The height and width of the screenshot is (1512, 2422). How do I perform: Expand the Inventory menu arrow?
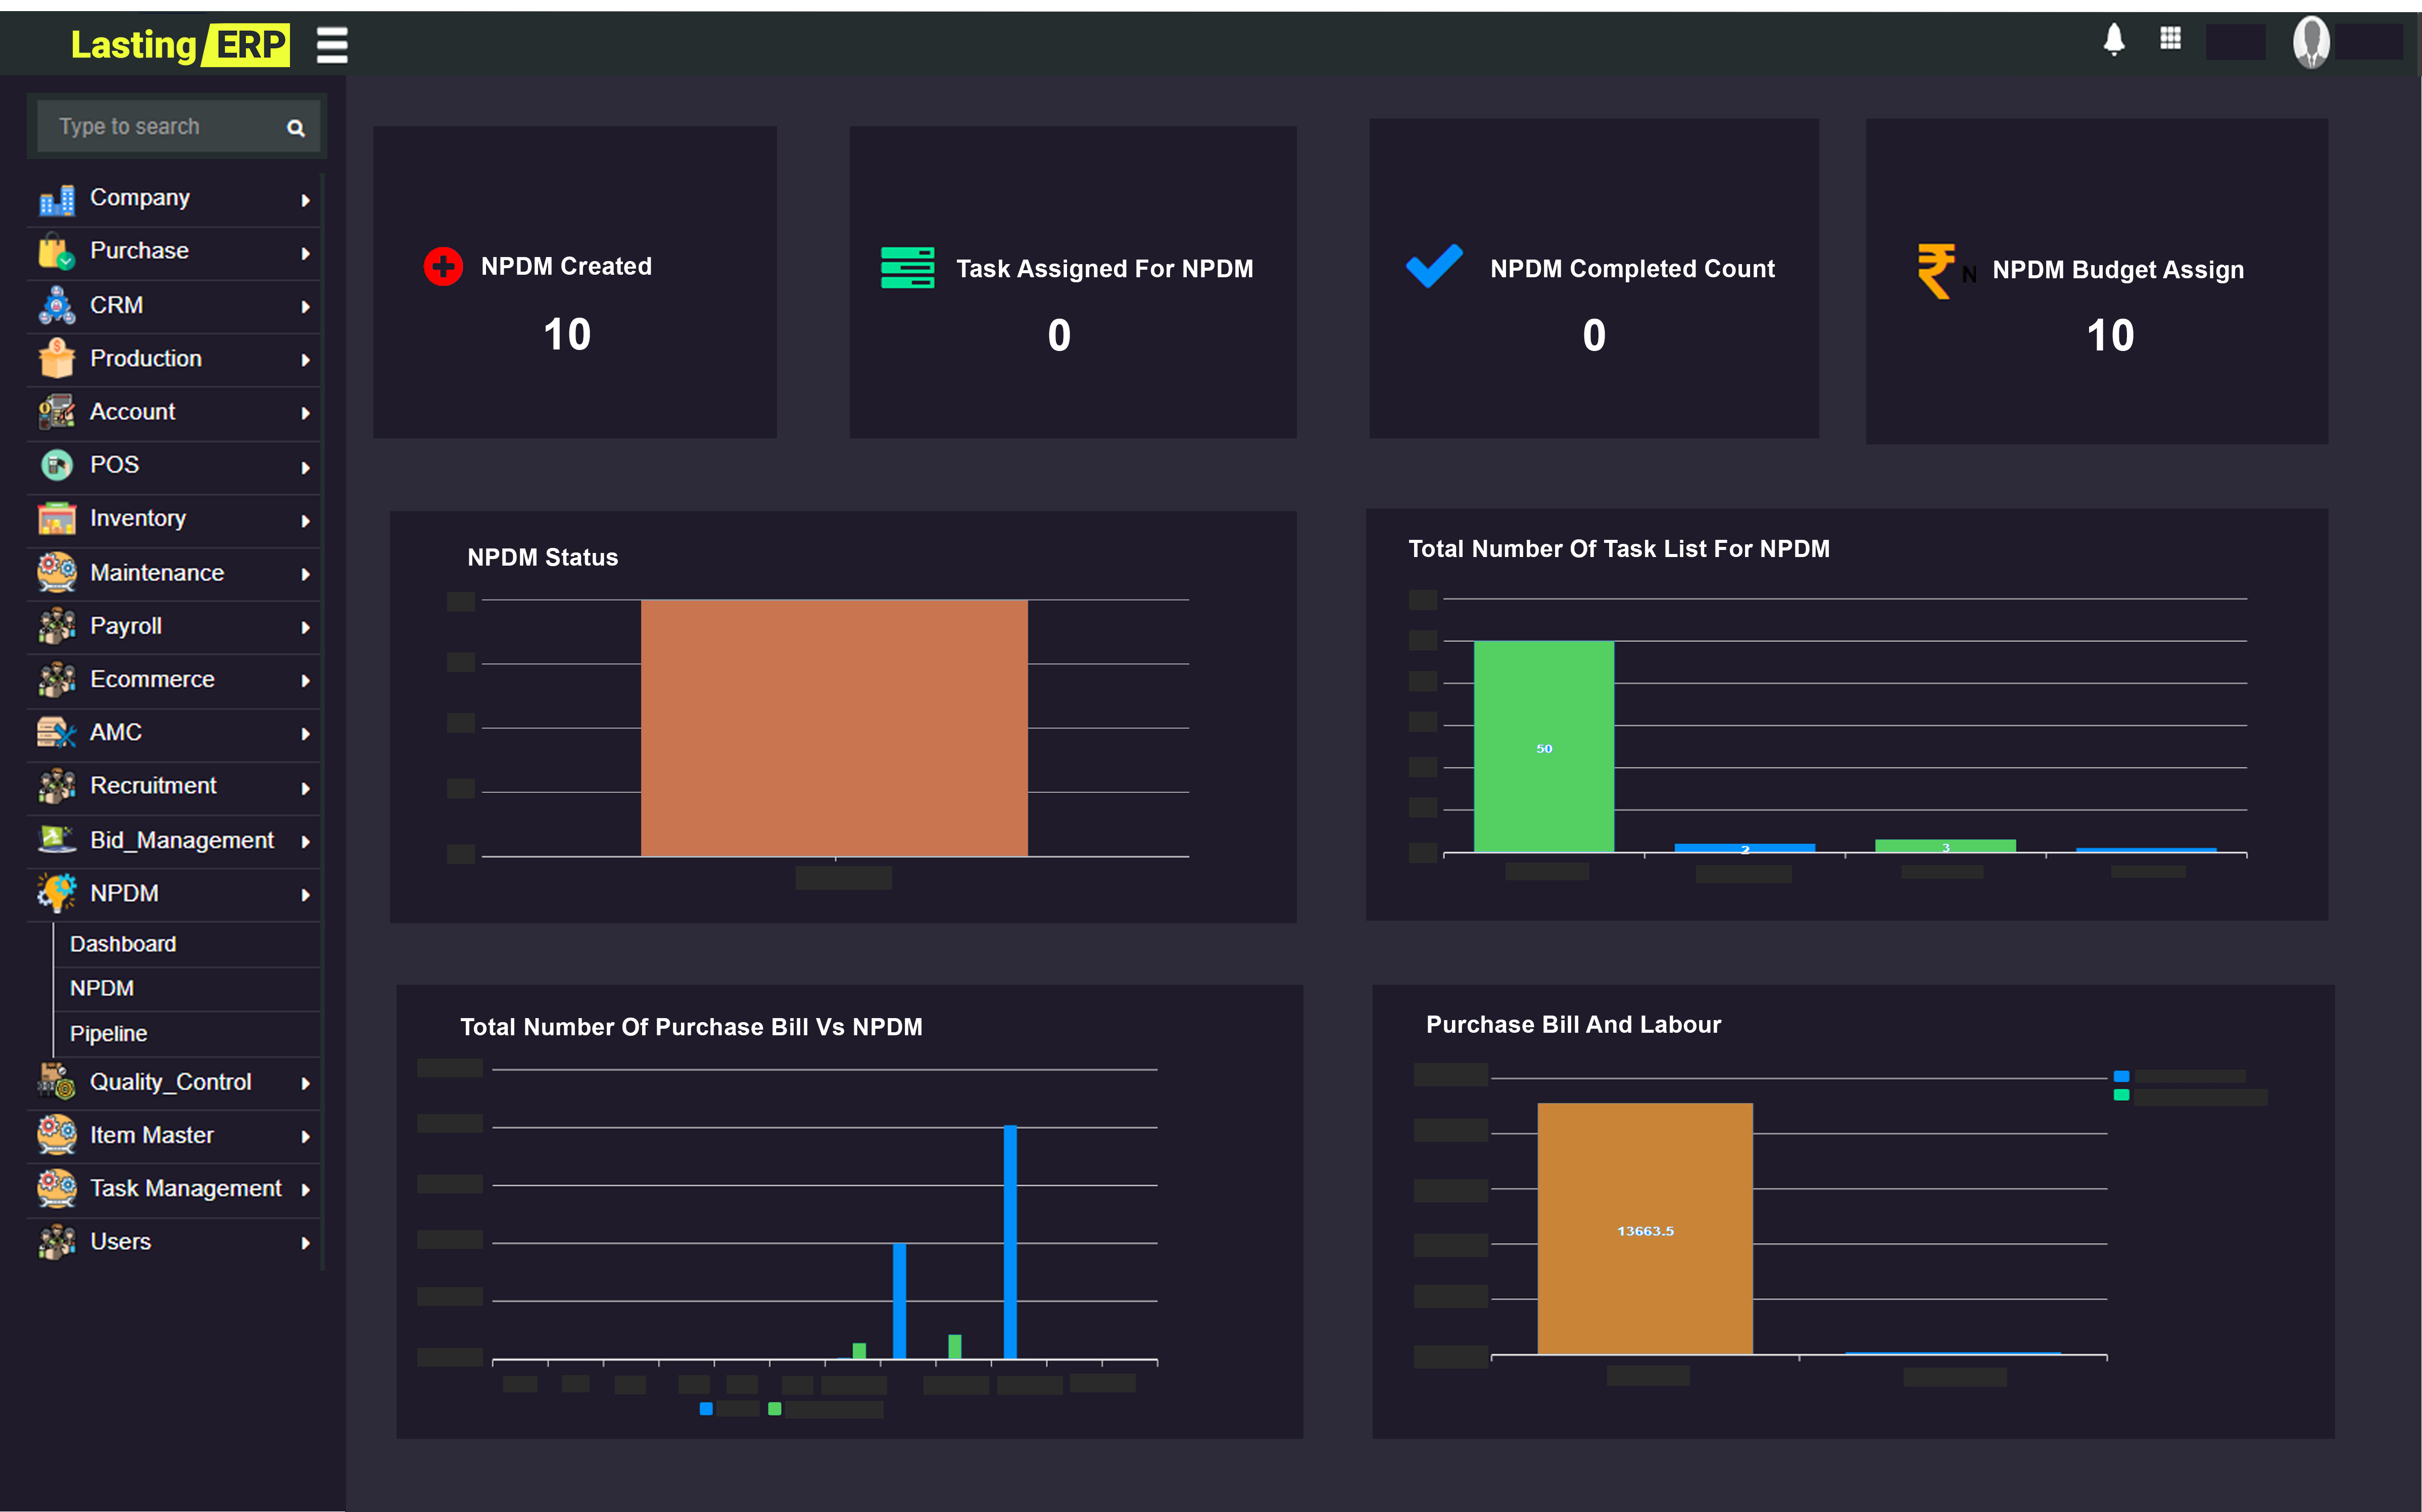[305, 521]
